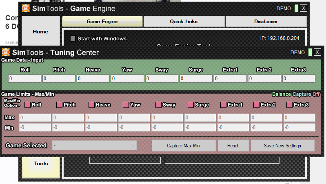Click the Extra2 Max value field
This screenshot has height=184, width=326.
(266, 118)
